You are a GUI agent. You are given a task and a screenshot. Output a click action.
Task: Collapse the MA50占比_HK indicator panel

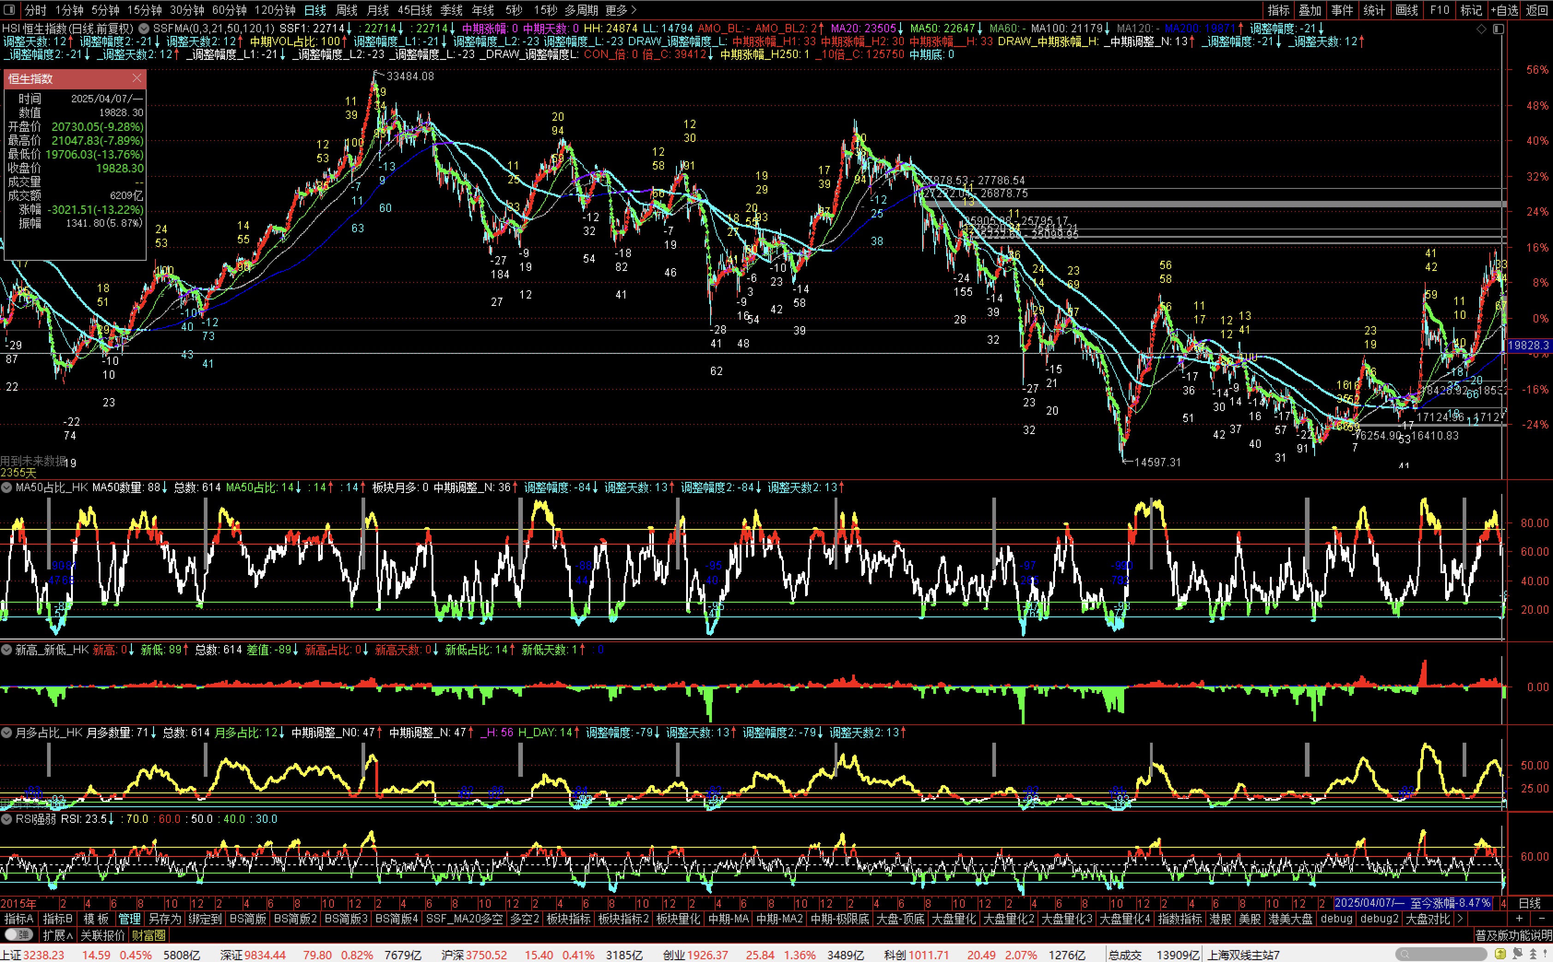(x=6, y=487)
